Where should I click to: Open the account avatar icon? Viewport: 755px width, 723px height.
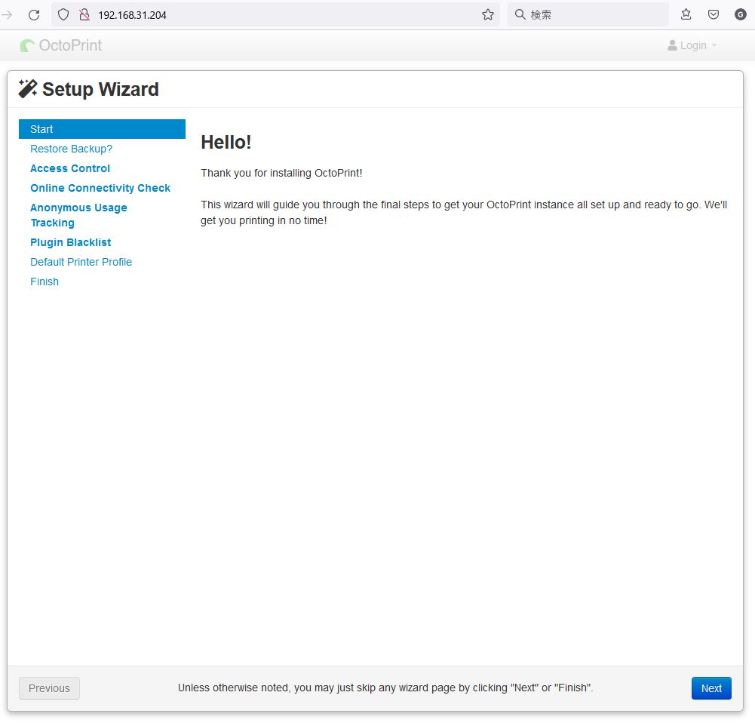[x=741, y=14]
